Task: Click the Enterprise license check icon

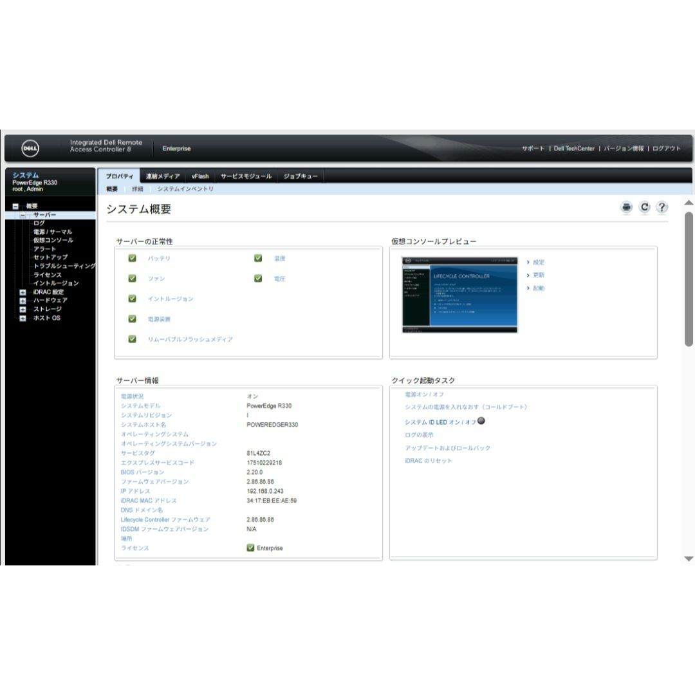Action: point(250,548)
